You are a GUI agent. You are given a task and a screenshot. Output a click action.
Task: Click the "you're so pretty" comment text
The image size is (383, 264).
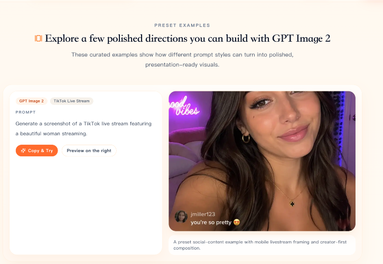(211, 222)
